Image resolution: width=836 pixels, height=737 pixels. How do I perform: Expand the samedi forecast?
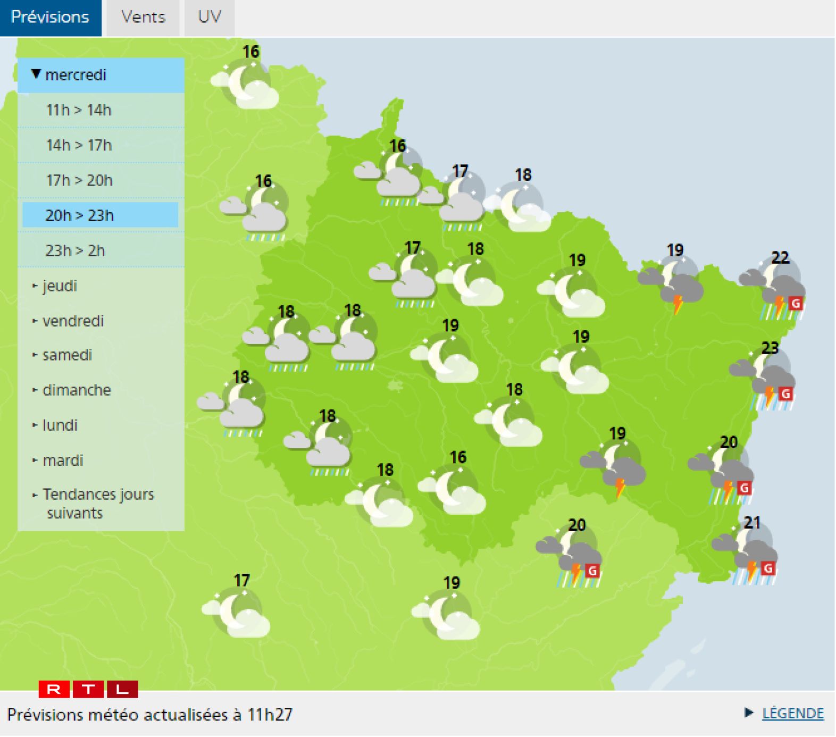pyautogui.click(x=67, y=355)
